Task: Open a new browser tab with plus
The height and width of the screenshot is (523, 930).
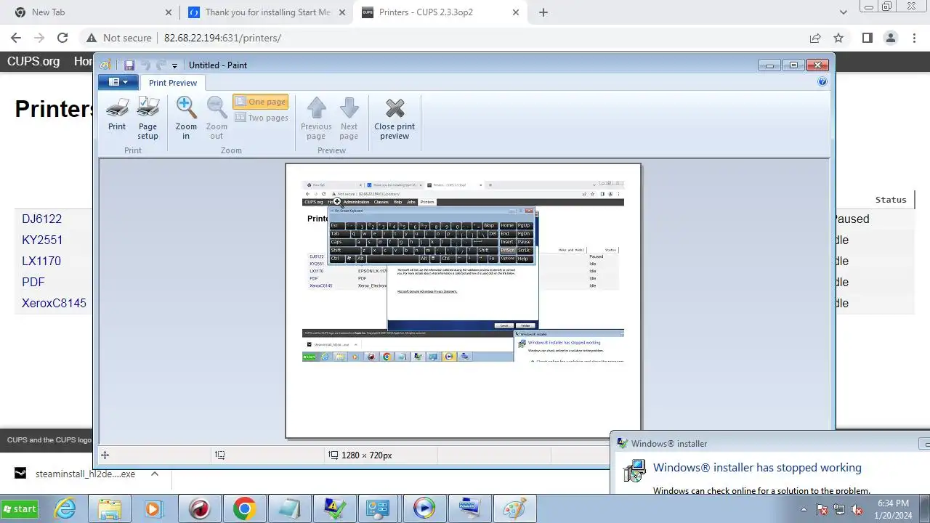Action: [543, 12]
